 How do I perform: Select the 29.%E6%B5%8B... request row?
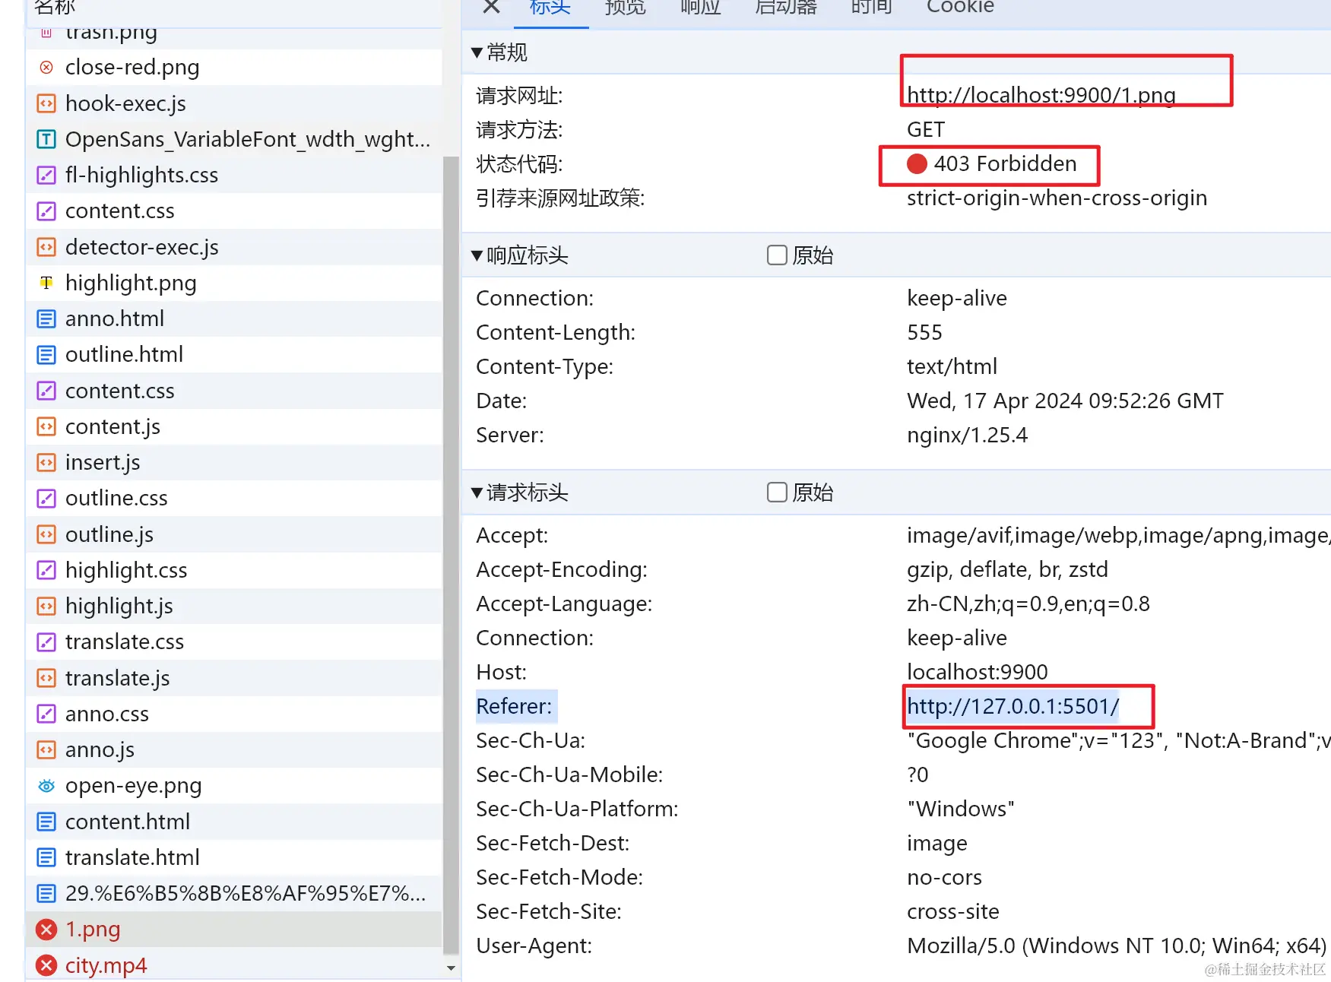coord(234,893)
